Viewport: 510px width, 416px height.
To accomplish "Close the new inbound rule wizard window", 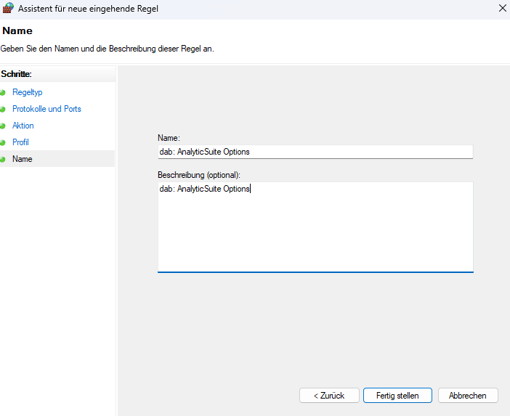I will (503, 9).
